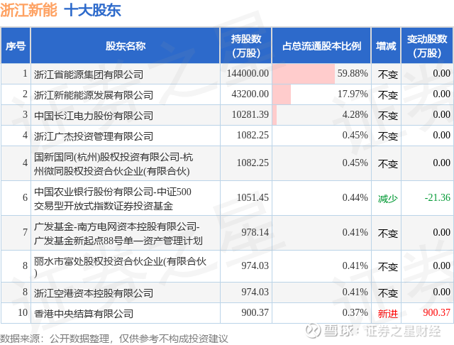This screenshot has height=345, width=454.
Task: Click shareholder 浙江空港资本控股有限公司
Action: pyautogui.click(x=94, y=293)
